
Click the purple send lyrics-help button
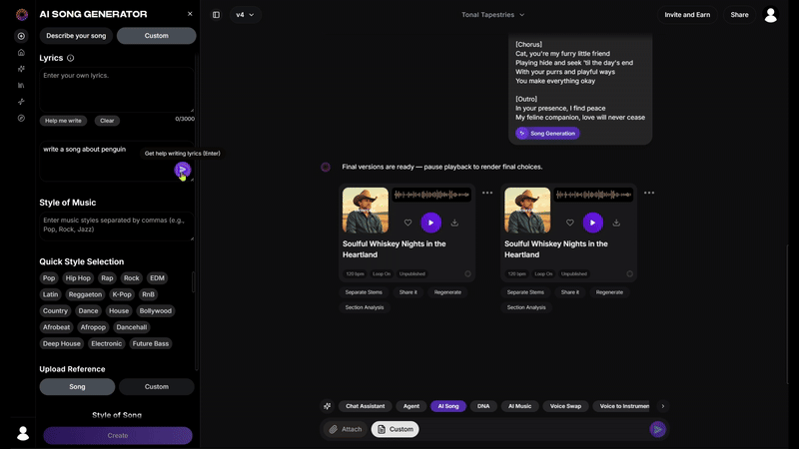(183, 170)
